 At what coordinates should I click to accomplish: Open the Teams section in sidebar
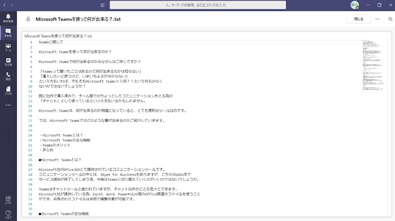click(8, 47)
